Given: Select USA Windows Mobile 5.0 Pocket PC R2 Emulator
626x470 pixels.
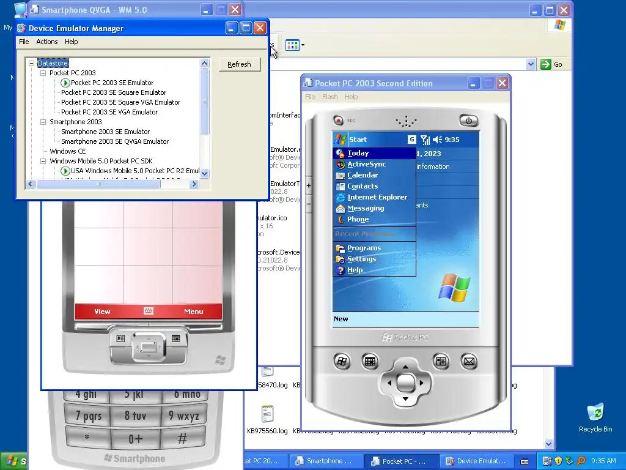Looking at the screenshot, I should [x=135, y=171].
